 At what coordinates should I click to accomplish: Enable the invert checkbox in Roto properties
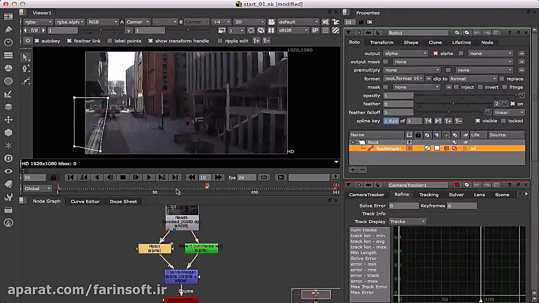pos(480,87)
